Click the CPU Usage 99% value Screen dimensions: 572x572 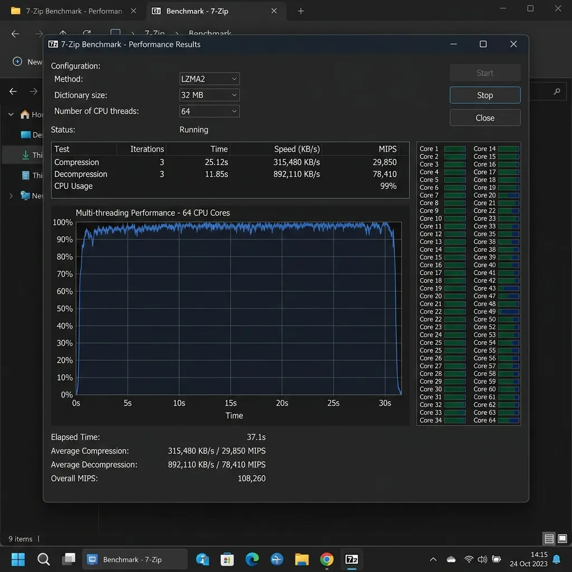(x=388, y=186)
